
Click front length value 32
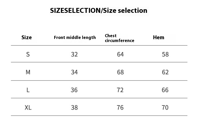74,54
